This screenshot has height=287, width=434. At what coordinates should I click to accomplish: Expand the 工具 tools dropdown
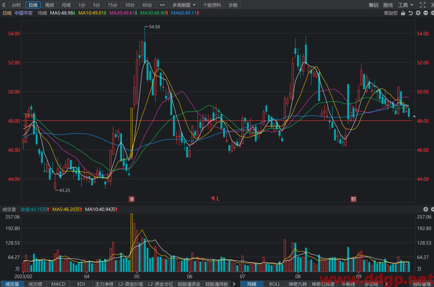point(406,5)
